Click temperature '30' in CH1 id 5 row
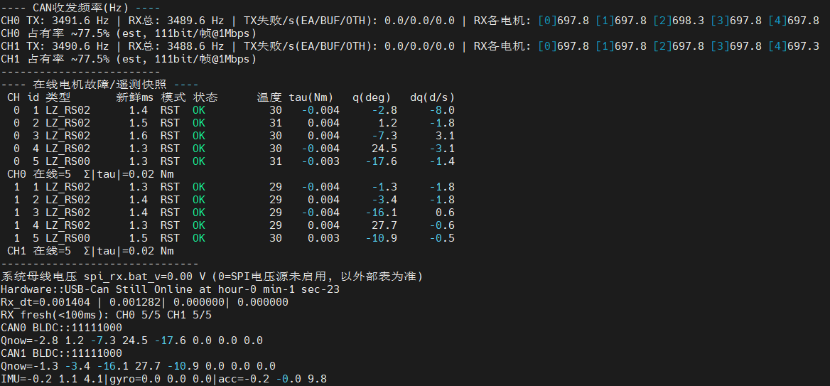Viewport: 830px width, 386px height. coord(276,238)
